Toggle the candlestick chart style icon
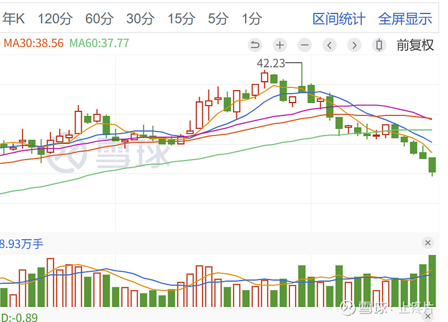The height and width of the screenshot is (322, 448). [379, 45]
